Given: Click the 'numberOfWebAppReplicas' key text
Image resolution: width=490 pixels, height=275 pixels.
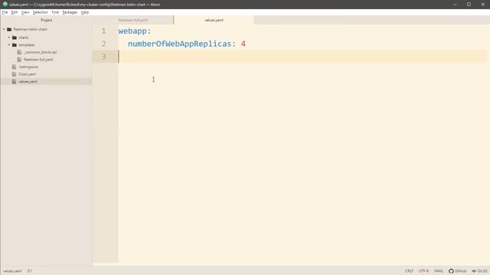Looking at the screenshot, I should (x=180, y=44).
